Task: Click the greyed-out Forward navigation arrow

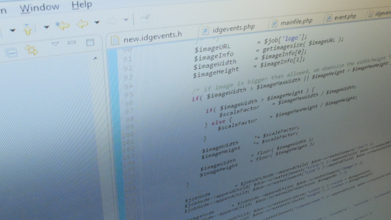Action: 112,21
